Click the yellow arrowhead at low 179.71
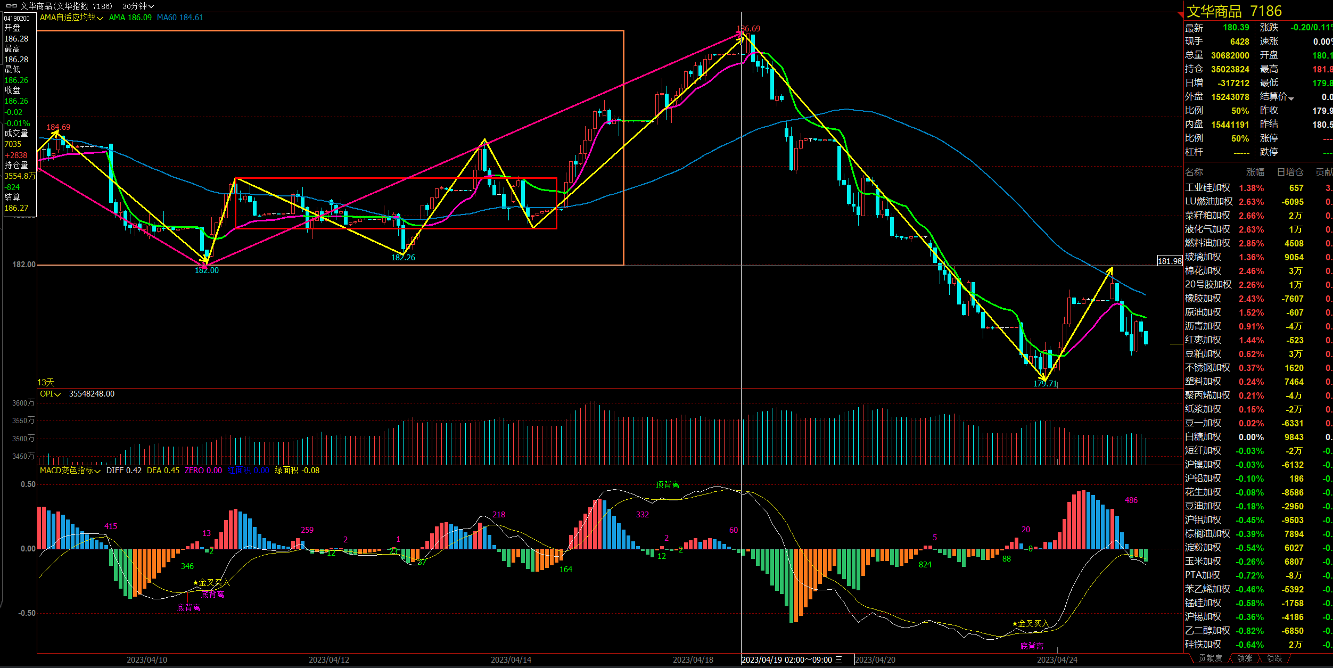1333x668 pixels. tap(1042, 378)
